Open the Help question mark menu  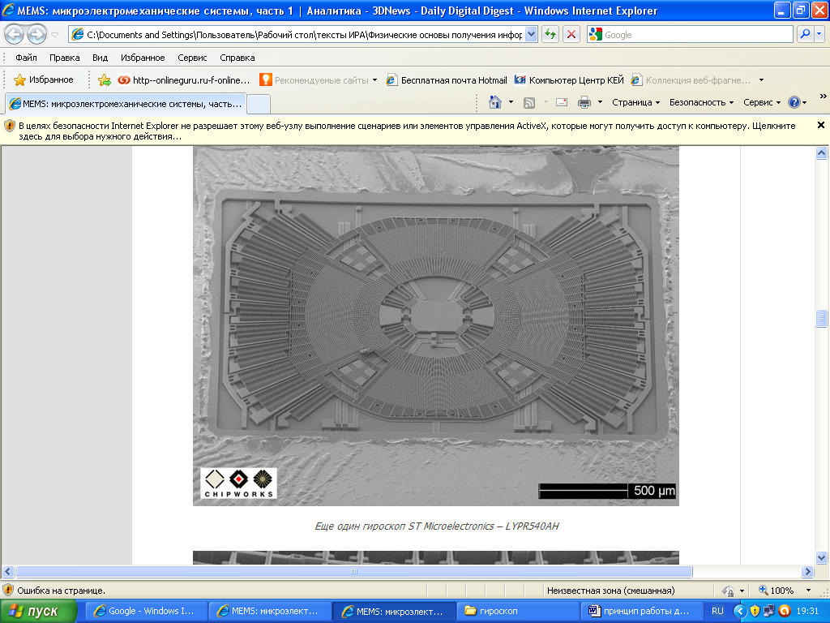(x=797, y=102)
